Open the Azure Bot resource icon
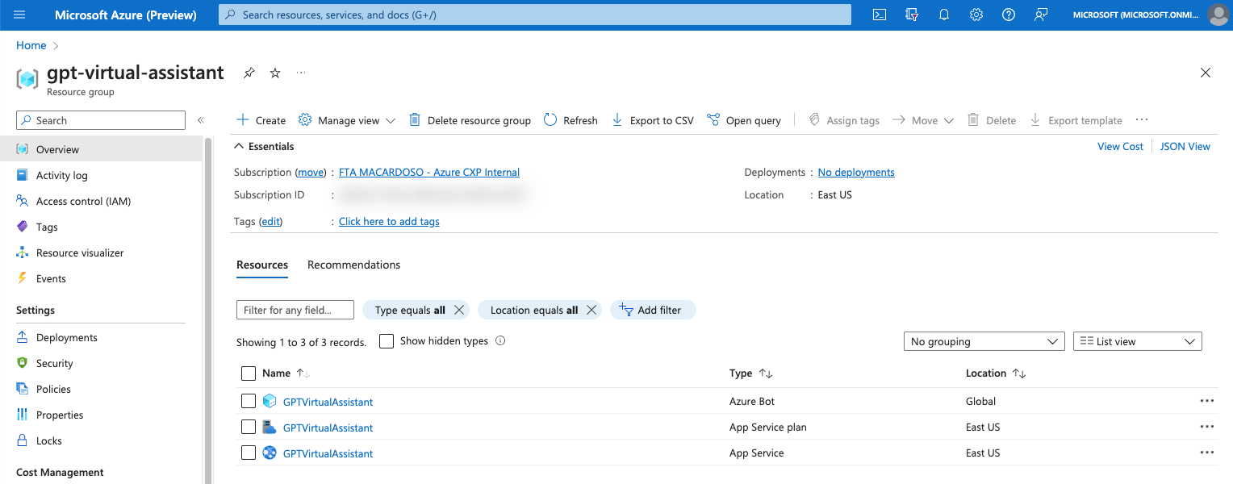 point(270,401)
